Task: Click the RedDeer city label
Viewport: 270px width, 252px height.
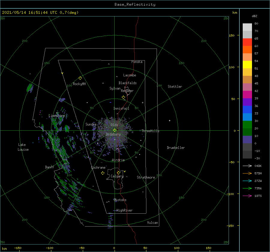Action: click(x=127, y=91)
